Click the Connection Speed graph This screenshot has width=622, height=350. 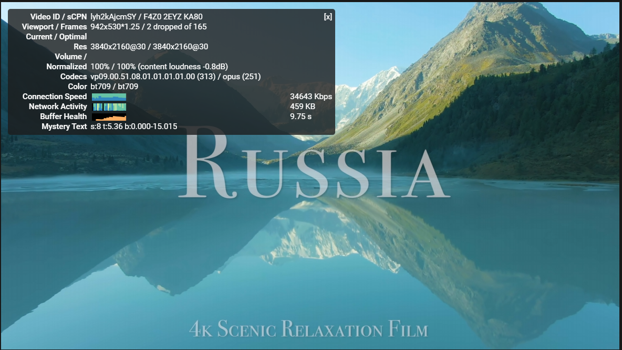109,97
